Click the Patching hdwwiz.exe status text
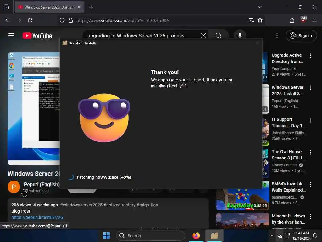Viewport: 322px width, 242px height. [104, 177]
